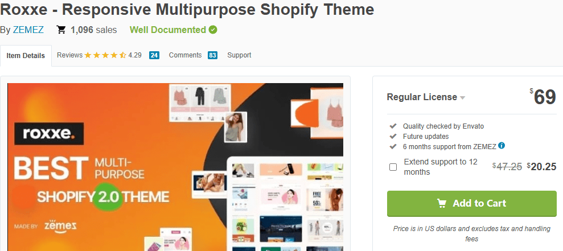Expand the Regular License dropdown arrow
563x251 pixels.
[x=462, y=98]
